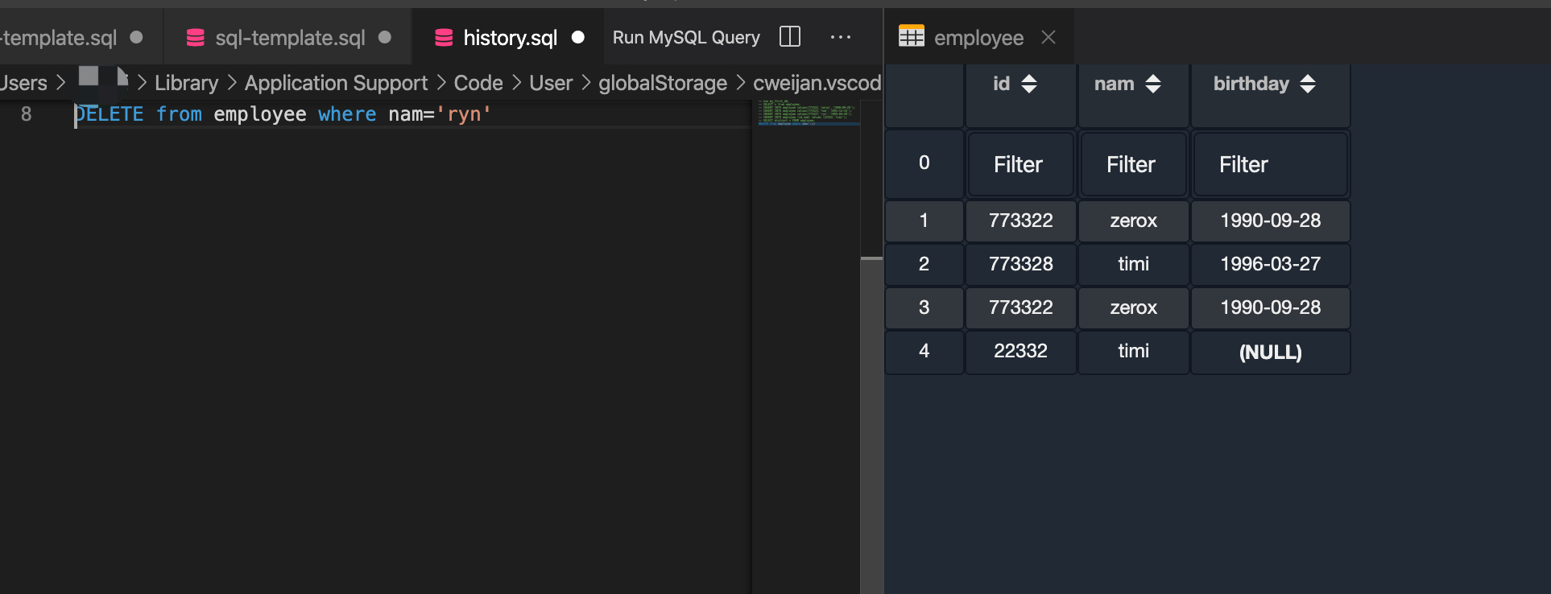Viewport: 1551px width, 594px height.
Task: Click the editor minimap preview
Action: pyautogui.click(x=808, y=113)
